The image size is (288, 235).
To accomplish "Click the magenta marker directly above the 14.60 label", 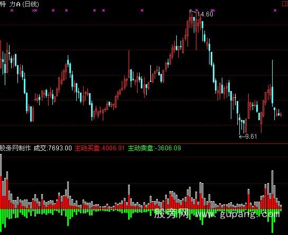I will pyautogui.click(x=197, y=10).
